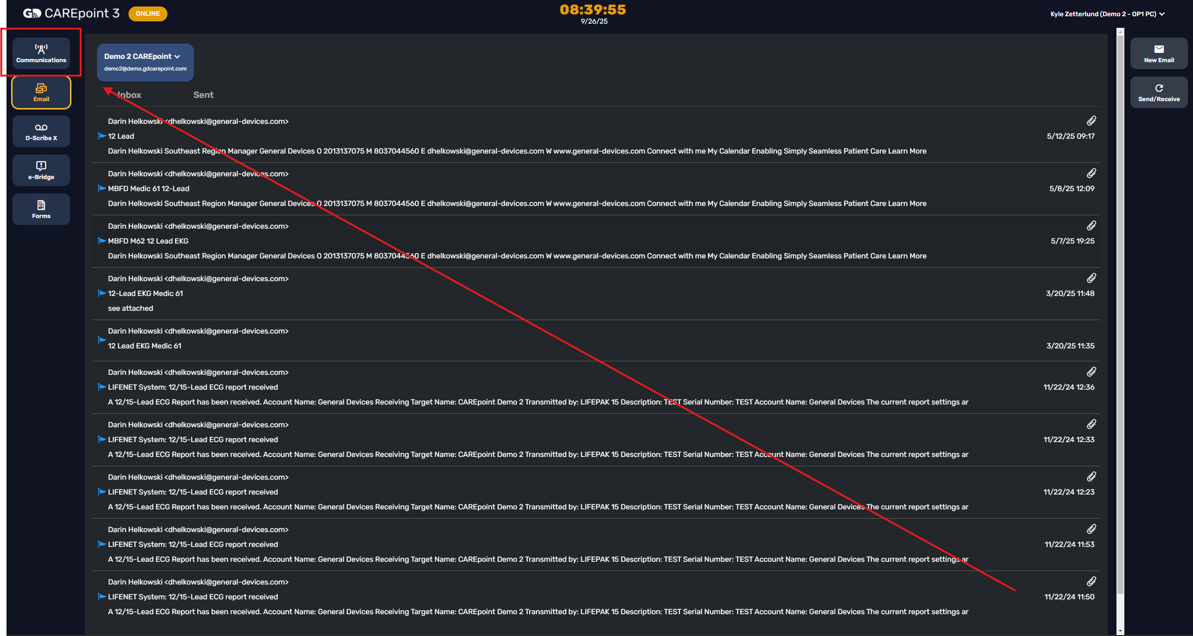Click attachment paperclip on 5/7/25 19:25 email

(1091, 226)
